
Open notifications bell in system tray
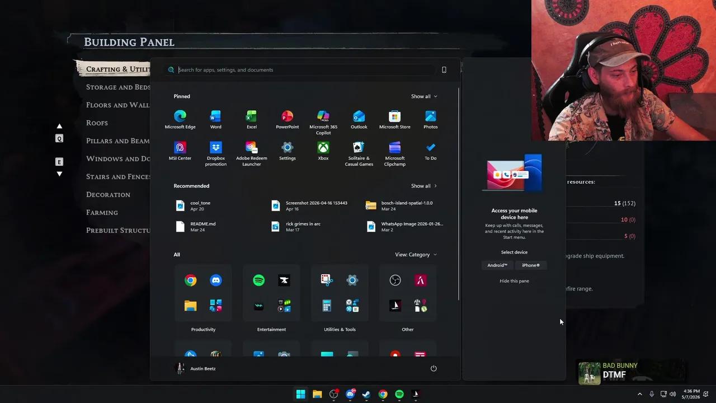click(x=706, y=394)
